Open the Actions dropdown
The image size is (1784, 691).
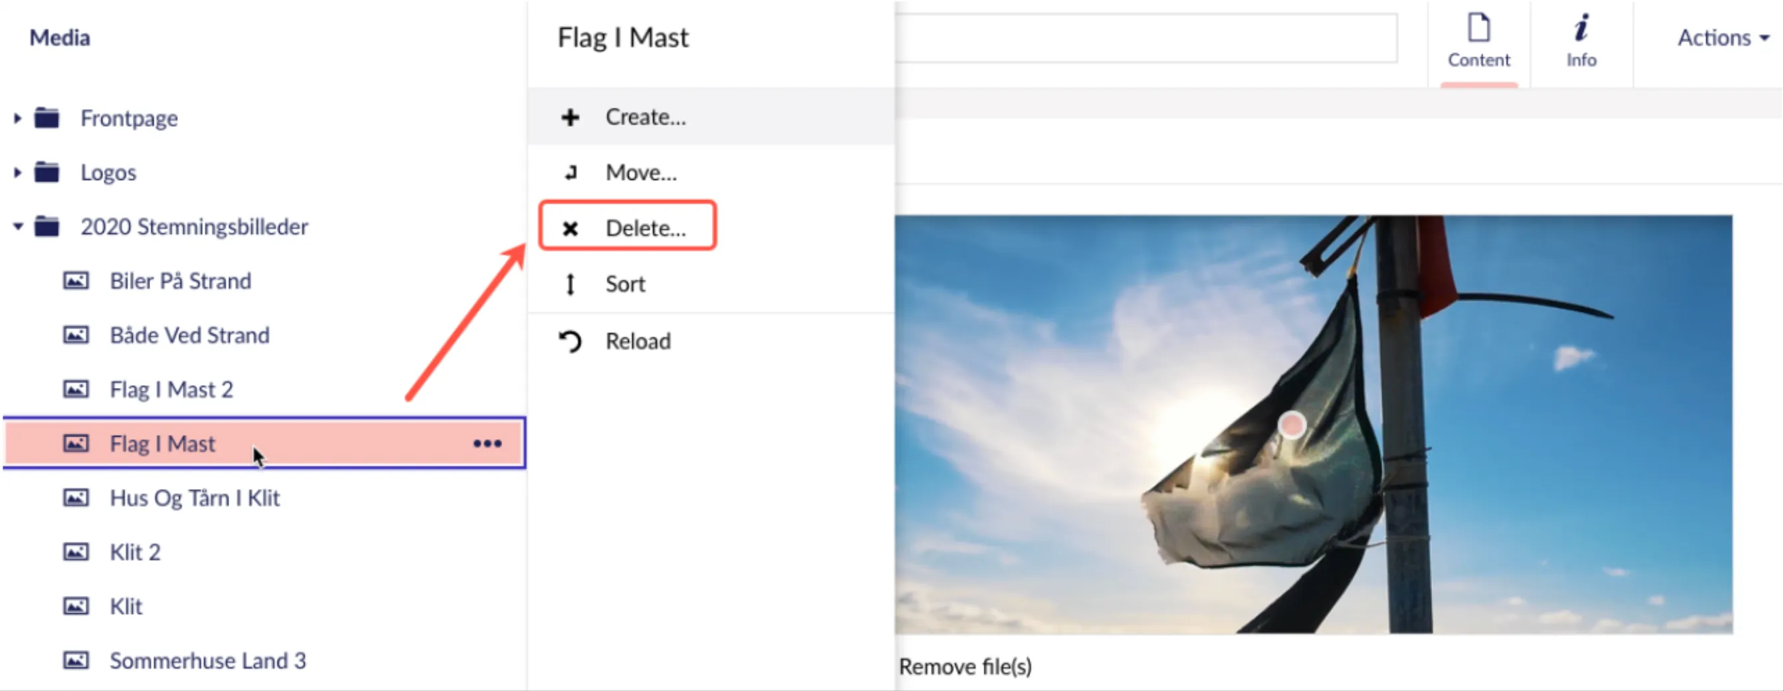click(x=1722, y=37)
